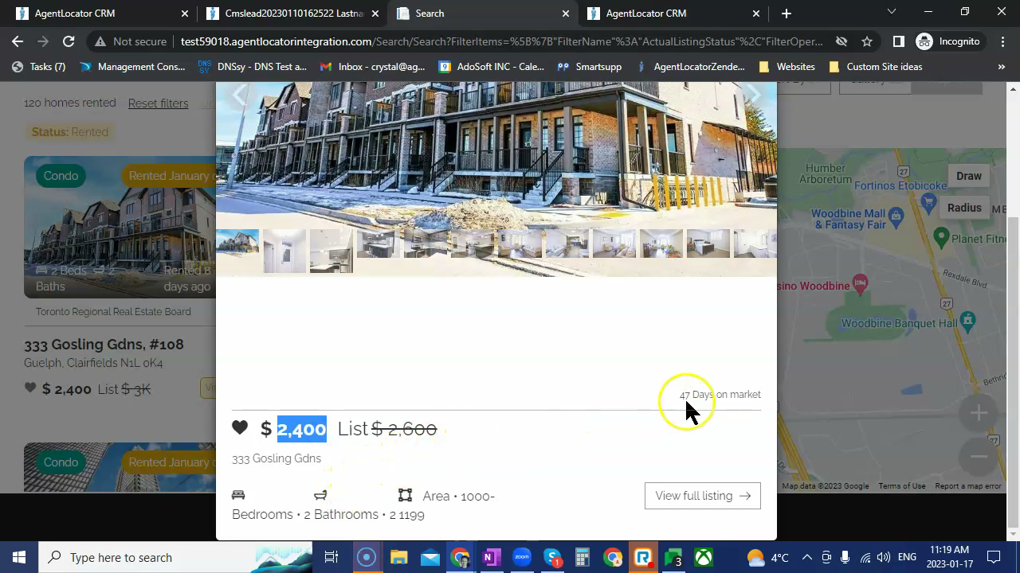Switch to the Cmslead20230110162522 tab
The width and height of the screenshot is (1020, 573).
(292, 14)
